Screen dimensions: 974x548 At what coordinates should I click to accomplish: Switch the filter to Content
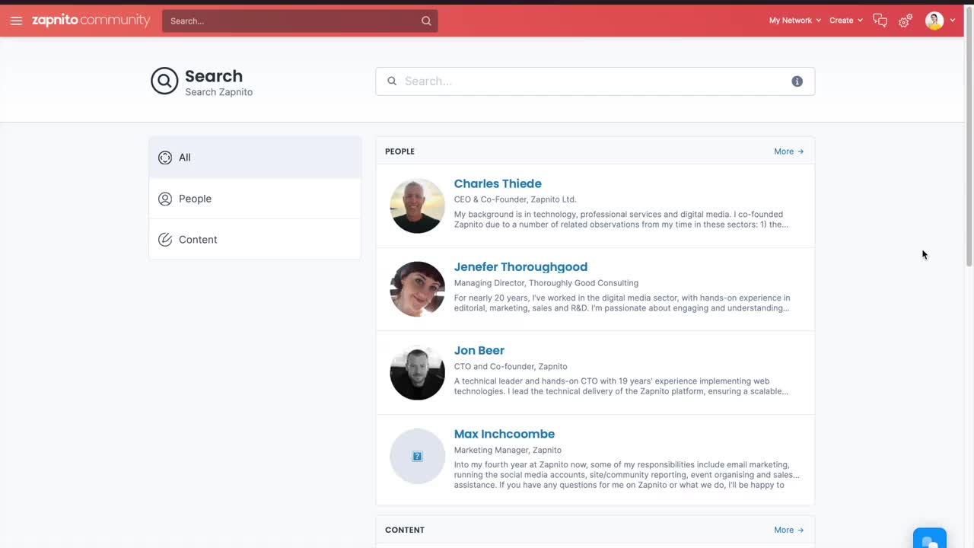pos(198,240)
